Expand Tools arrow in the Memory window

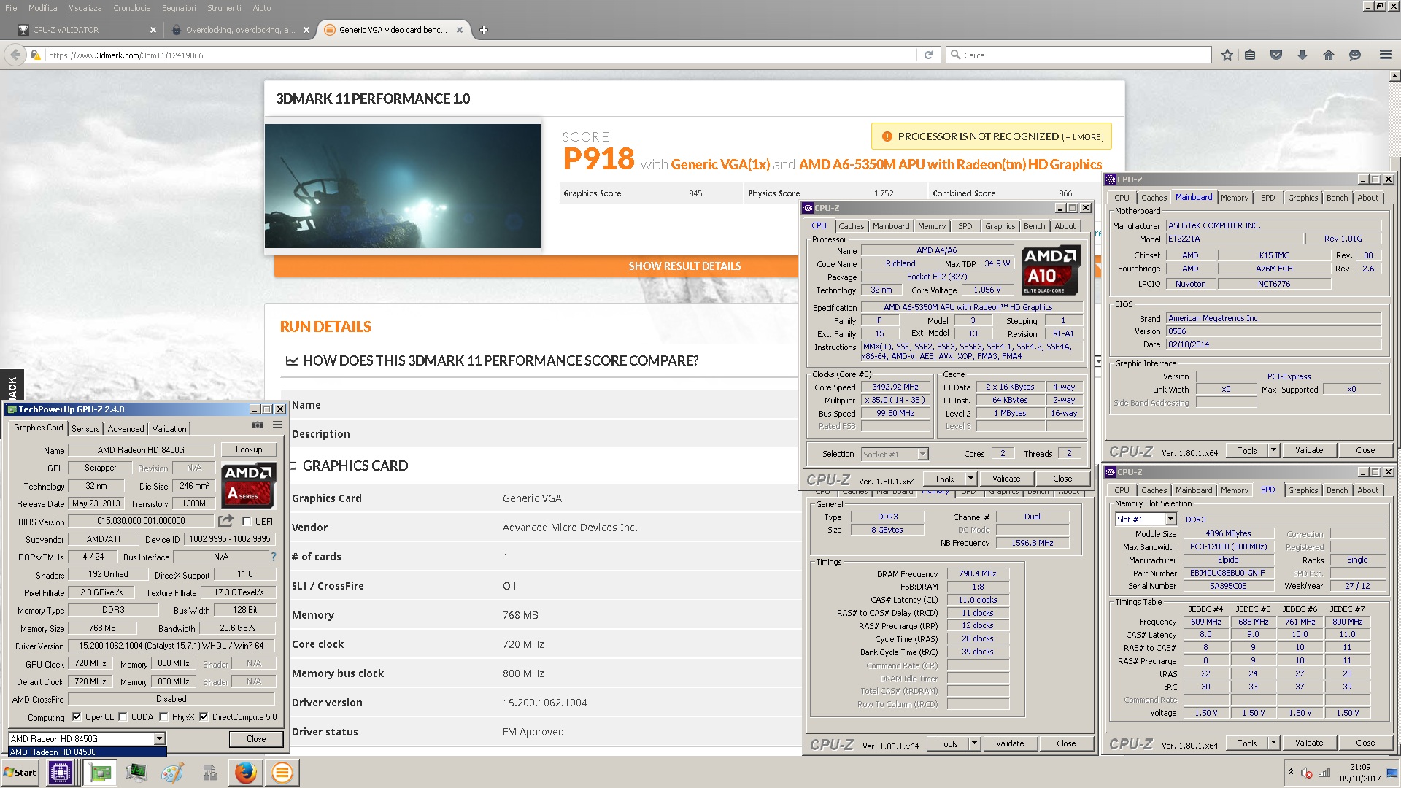974,743
